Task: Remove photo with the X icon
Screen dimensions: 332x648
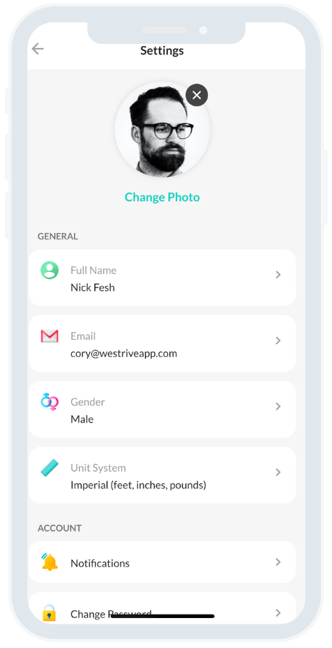Action: pyautogui.click(x=197, y=95)
